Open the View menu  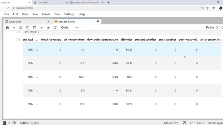point(25,14)
